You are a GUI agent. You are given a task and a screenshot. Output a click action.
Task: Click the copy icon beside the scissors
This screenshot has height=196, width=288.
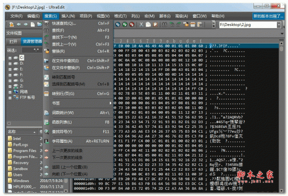click(x=148, y=24)
